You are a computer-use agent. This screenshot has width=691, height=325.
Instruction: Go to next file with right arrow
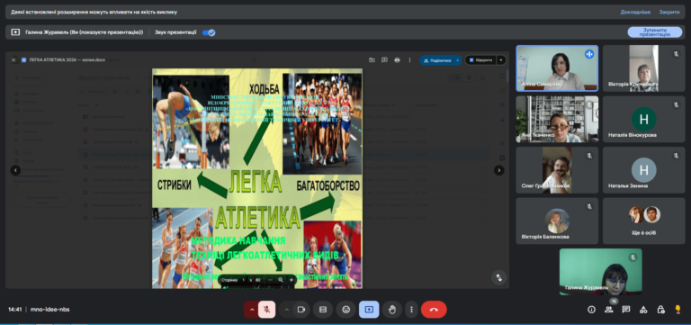[498, 170]
